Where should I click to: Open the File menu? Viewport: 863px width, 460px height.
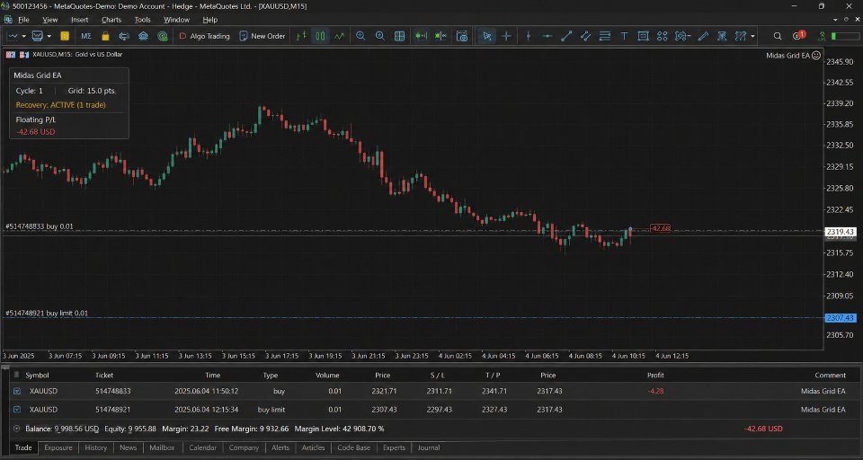[x=23, y=20]
